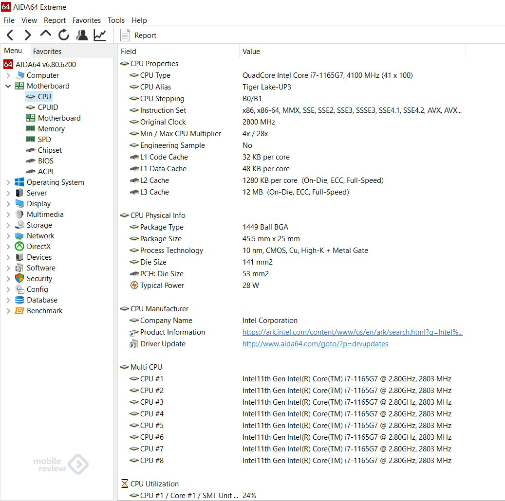Expand the Operating System node
The height and width of the screenshot is (501, 505).
(x=8, y=183)
